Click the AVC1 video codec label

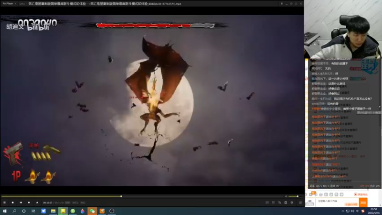tap(75, 203)
